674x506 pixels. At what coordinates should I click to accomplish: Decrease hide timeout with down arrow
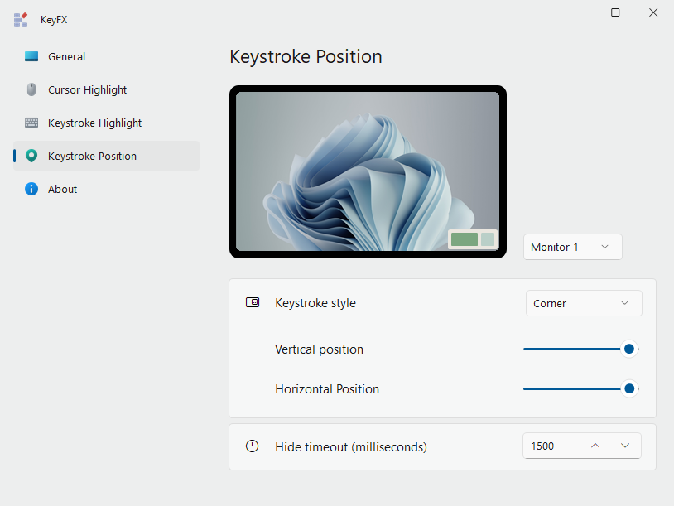click(x=625, y=446)
